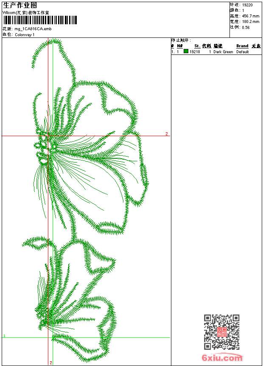Click the 'Brand' column header
This screenshot has height=366, width=263.
point(242,46)
